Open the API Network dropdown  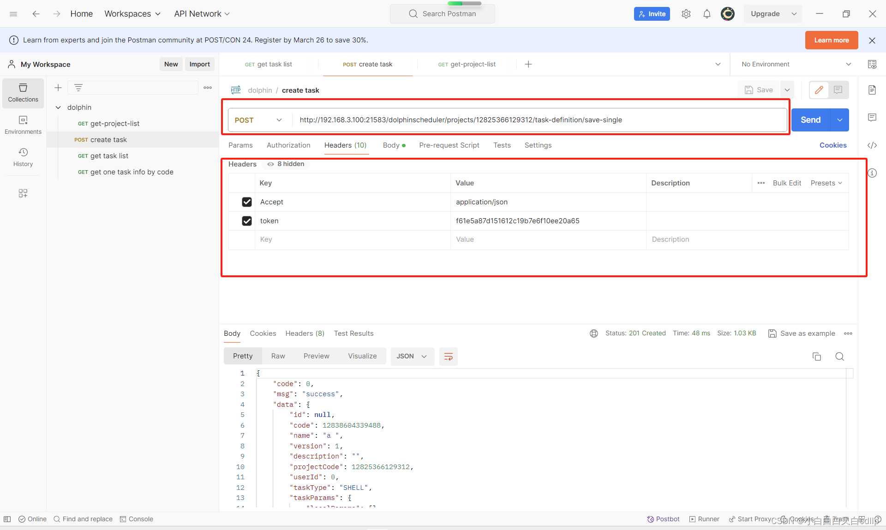[202, 14]
